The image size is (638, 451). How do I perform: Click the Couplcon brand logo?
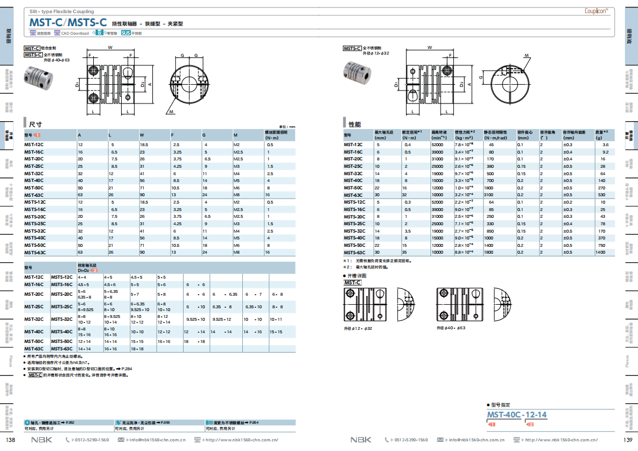tap(596, 11)
